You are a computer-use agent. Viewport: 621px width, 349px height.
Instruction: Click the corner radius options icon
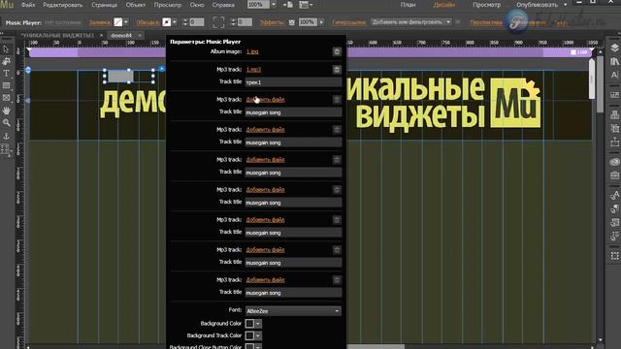pos(218,22)
